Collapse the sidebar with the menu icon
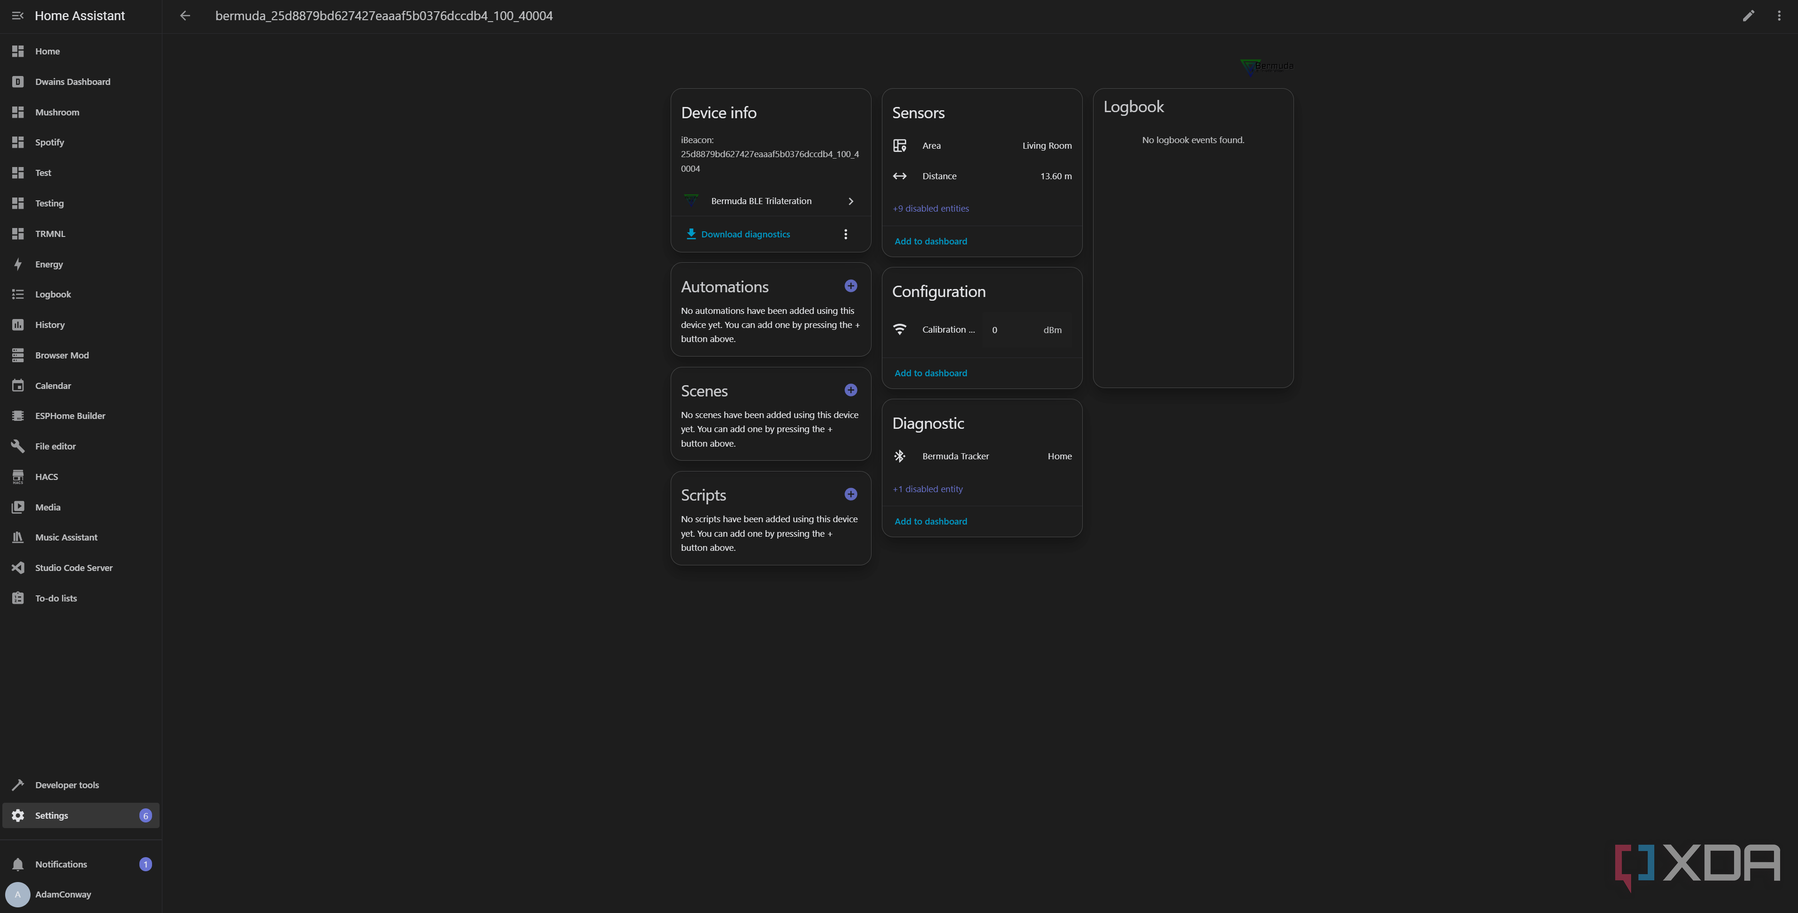Viewport: 1798px width, 913px height. click(17, 15)
